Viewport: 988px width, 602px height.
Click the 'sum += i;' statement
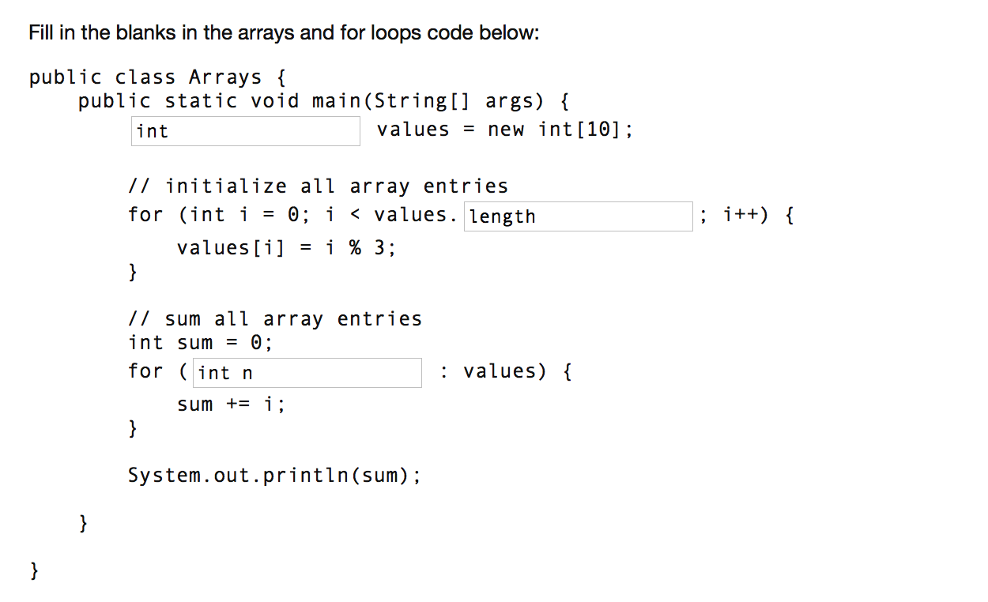pos(230,404)
